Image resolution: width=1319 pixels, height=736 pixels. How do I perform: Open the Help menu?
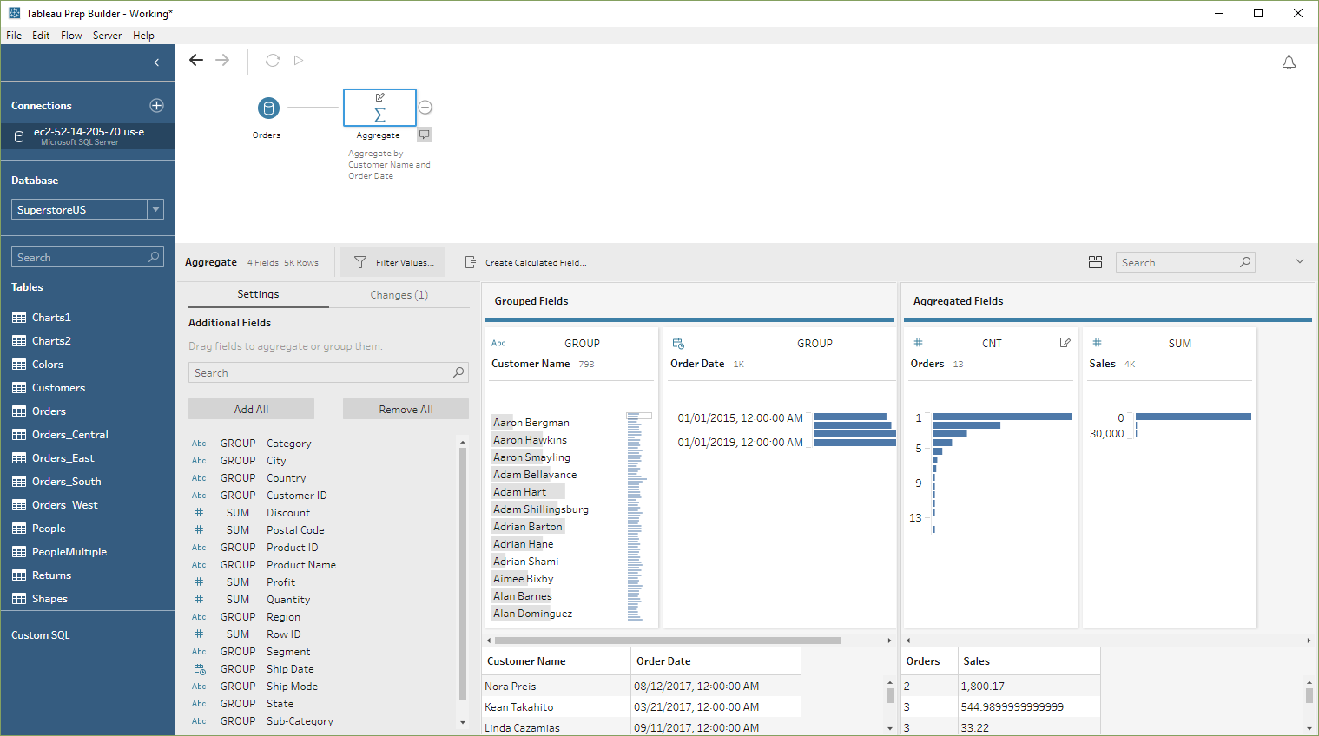coord(143,36)
